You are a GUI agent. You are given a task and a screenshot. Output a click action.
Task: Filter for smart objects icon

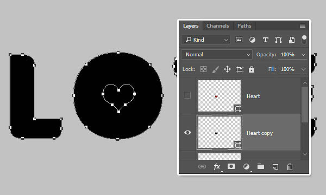[291, 40]
